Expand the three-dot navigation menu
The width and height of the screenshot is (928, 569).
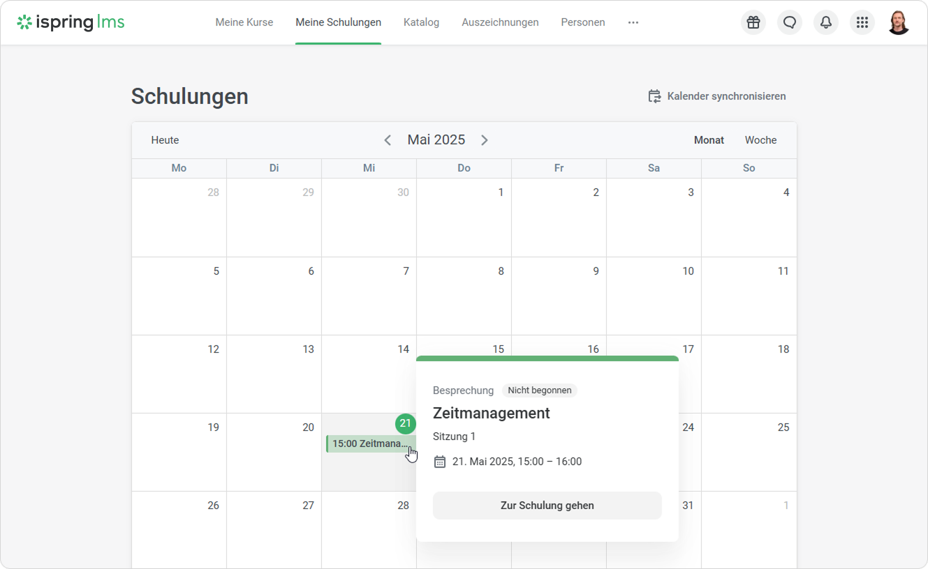click(x=633, y=22)
